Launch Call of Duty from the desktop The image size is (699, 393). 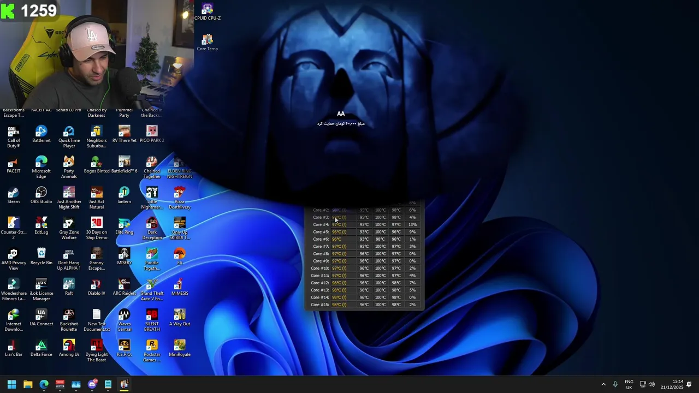14,137
